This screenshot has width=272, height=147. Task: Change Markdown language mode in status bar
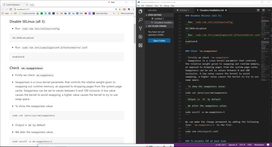tap(259, 145)
